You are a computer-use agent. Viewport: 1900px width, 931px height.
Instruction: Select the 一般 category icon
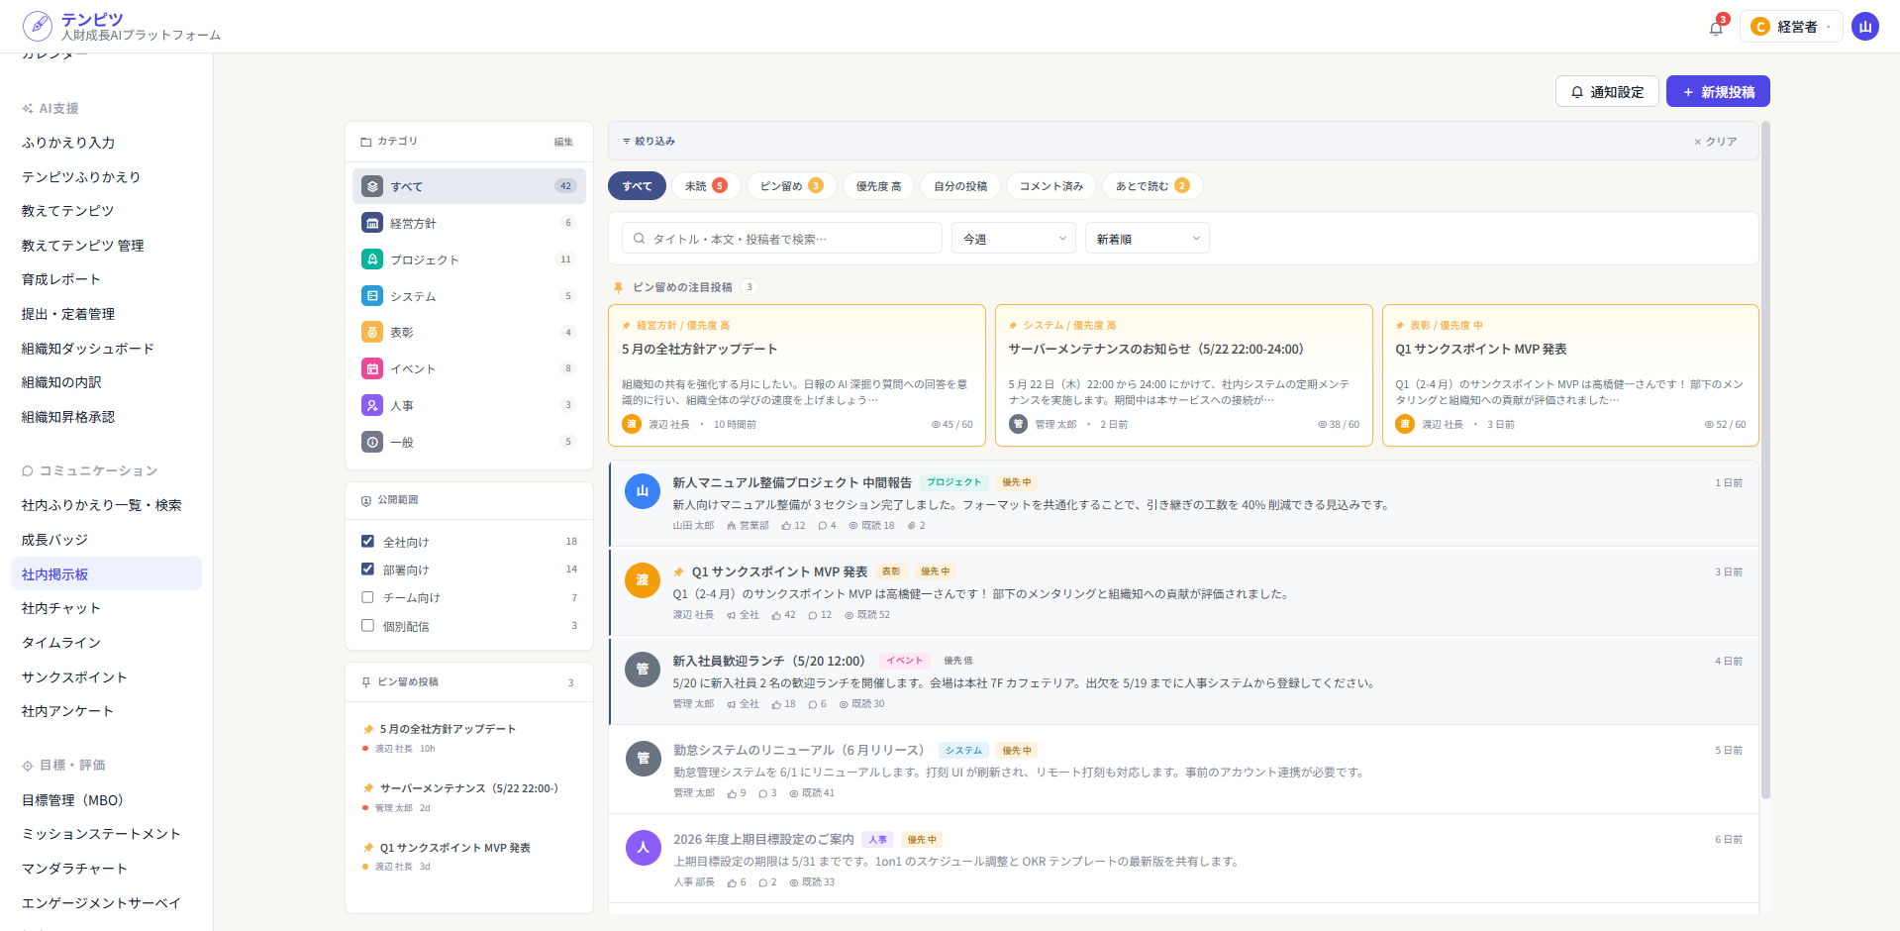(x=372, y=442)
